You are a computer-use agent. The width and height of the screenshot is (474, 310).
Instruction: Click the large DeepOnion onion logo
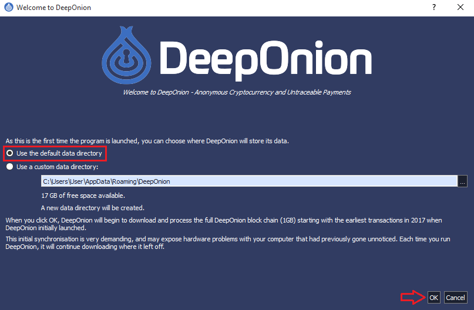pyautogui.click(x=126, y=55)
